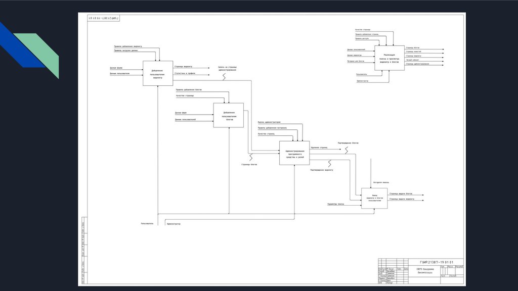Click 'Удаление страниц' output label
The image size is (518, 291).
pos(319,148)
